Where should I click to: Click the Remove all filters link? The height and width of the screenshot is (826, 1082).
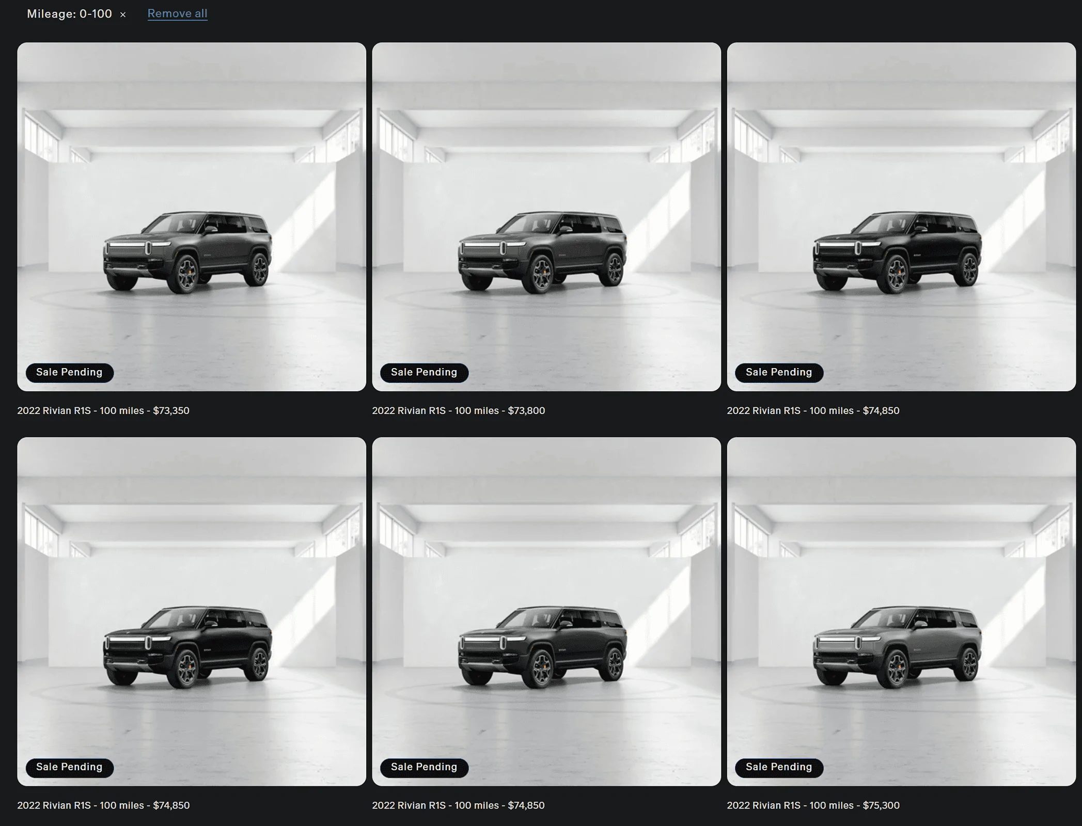tap(177, 13)
